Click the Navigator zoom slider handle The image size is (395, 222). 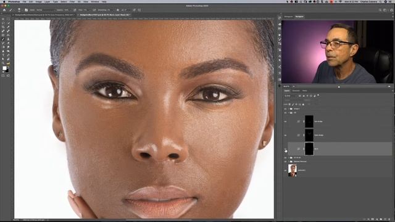coord(339,86)
